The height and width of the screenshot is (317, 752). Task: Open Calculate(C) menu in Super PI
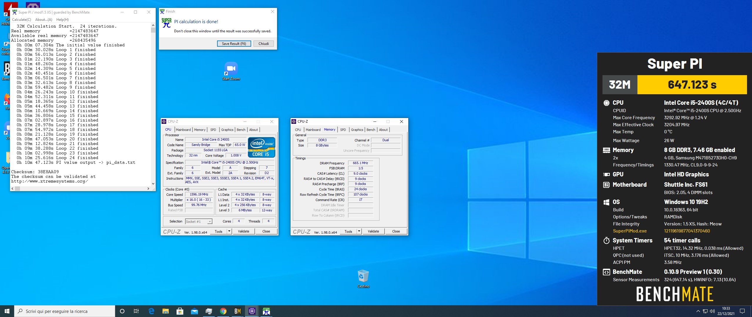click(x=21, y=20)
